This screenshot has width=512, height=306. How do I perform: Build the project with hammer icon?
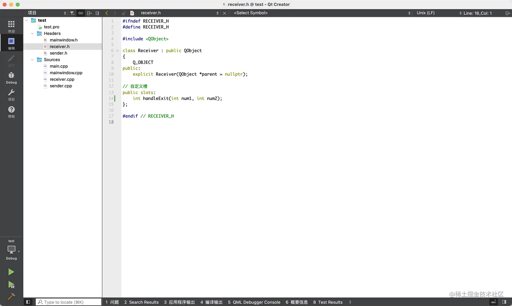pyautogui.click(x=11, y=297)
